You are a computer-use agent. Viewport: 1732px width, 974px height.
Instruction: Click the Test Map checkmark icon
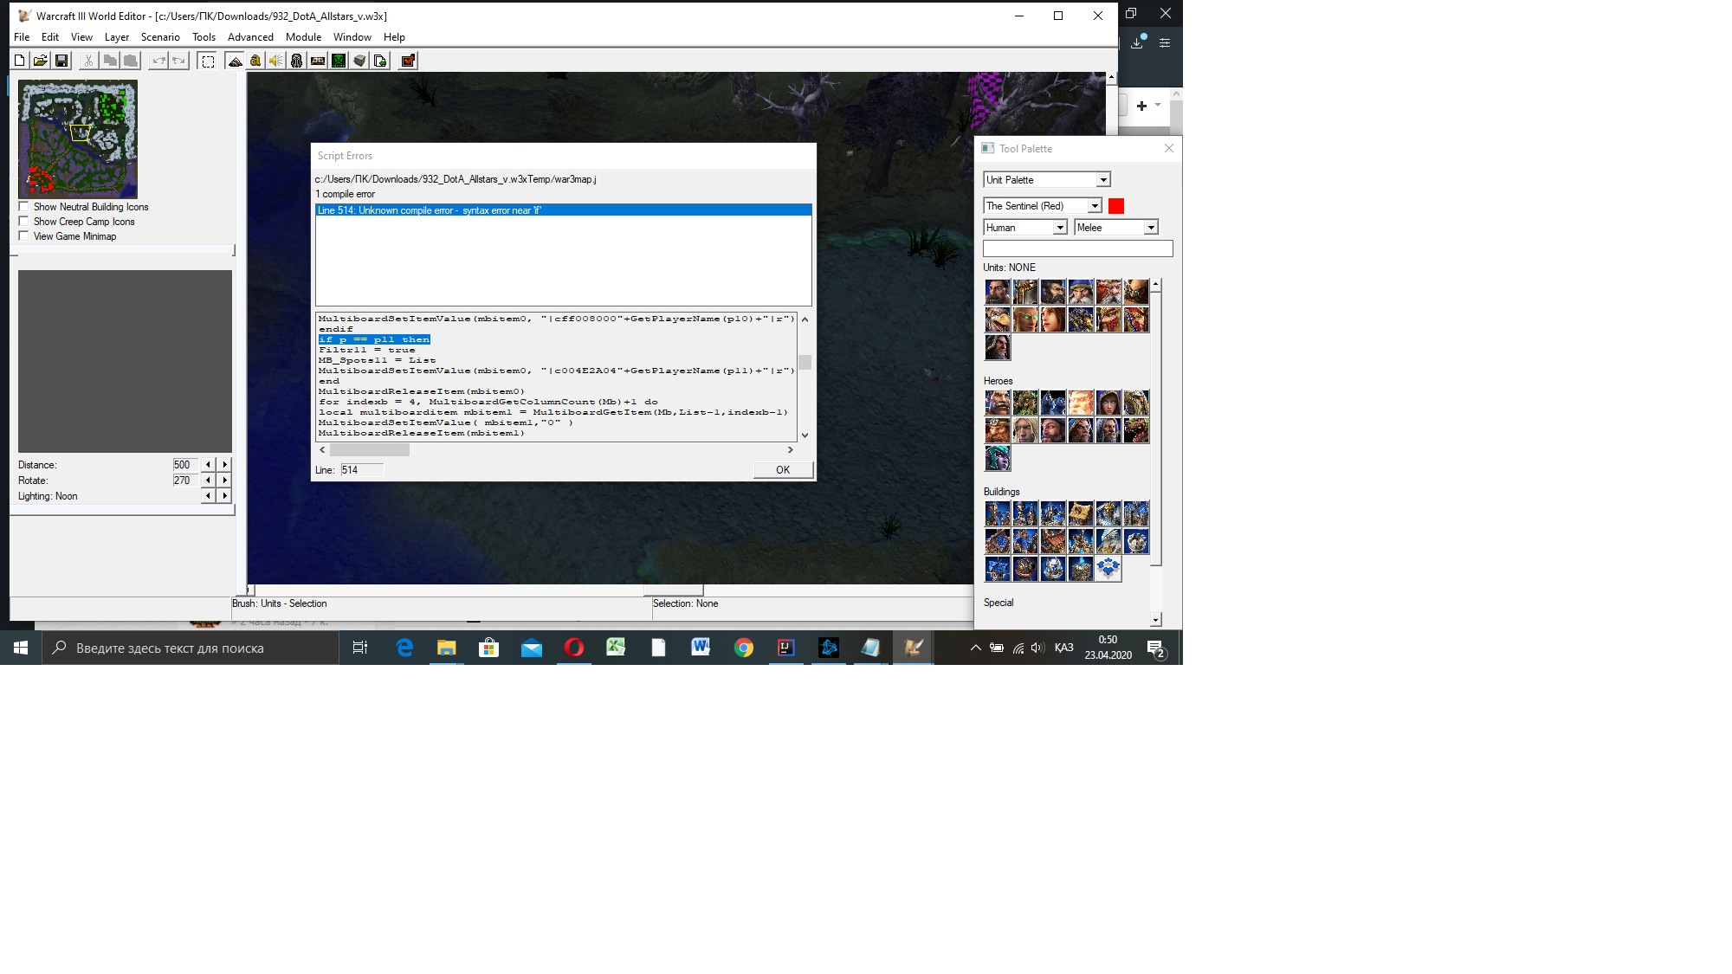[408, 61]
